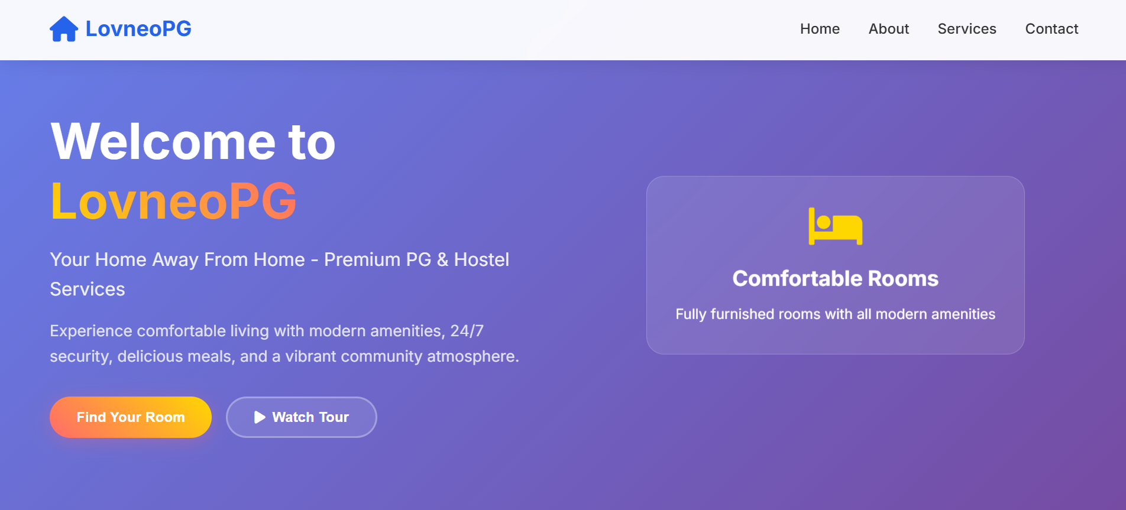
Task: Open the Home navigation item
Action: [820, 28]
